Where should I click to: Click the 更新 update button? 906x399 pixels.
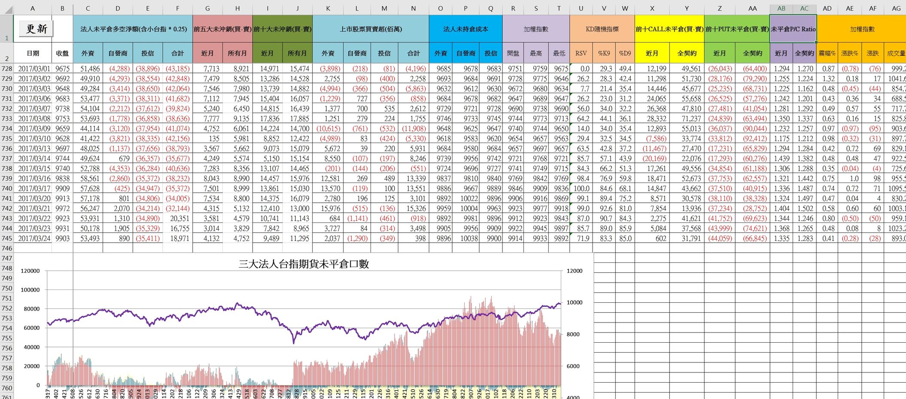pyautogui.click(x=36, y=29)
